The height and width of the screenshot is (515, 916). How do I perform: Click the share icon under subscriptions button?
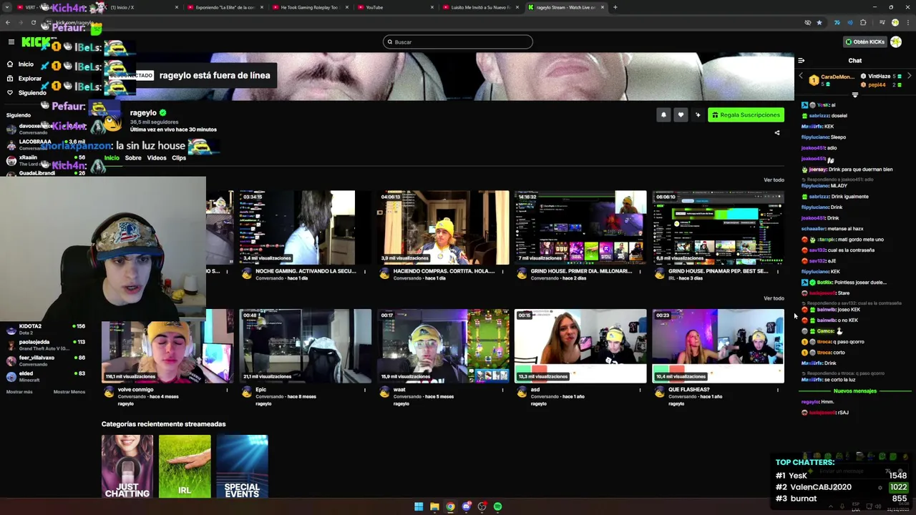[x=777, y=132]
